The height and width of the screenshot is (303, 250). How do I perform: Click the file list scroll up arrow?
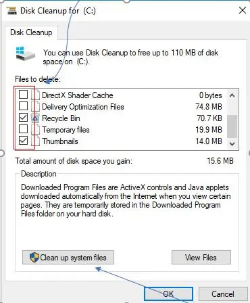(x=232, y=95)
